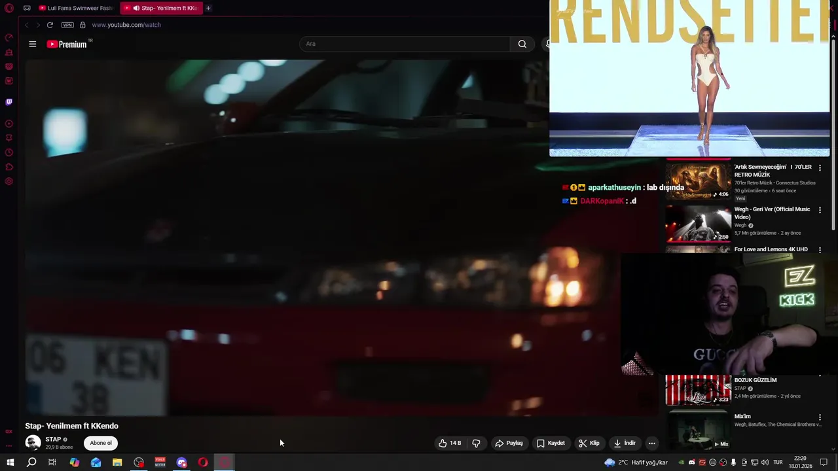This screenshot has height=471, width=838.
Task: Reload the current YouTube page
Action: pos(50,25)
